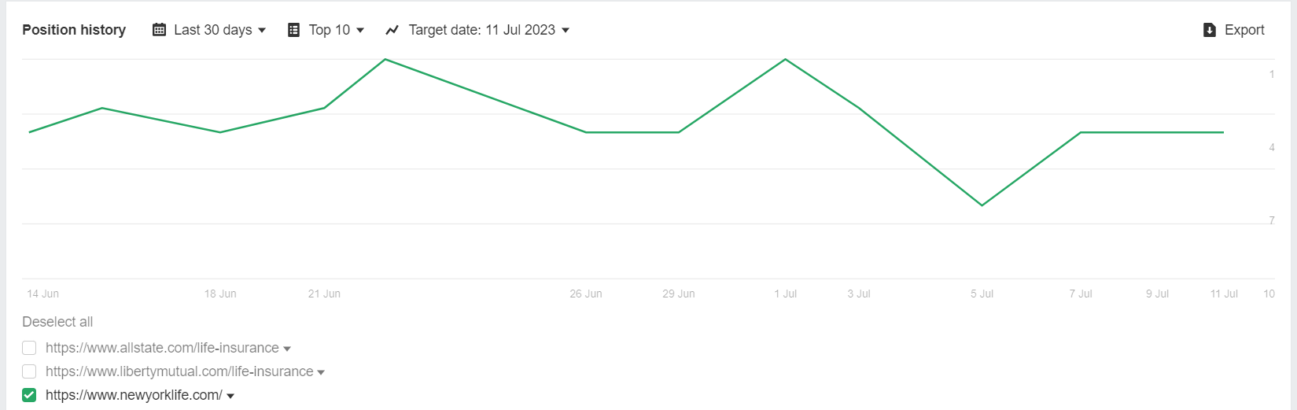Screen dimensions: 1297x410
Task: Click the trend line icon beside Target date
Action: 392,30
